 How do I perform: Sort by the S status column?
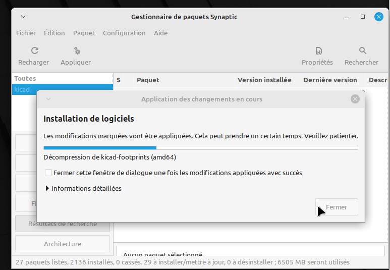click(x=119, y=80)
